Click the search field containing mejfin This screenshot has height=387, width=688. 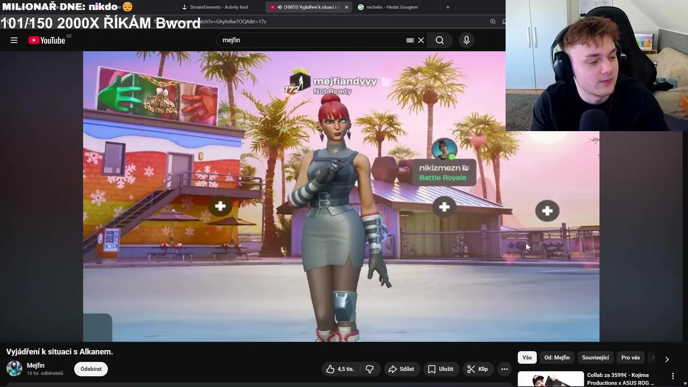point(312,40)
